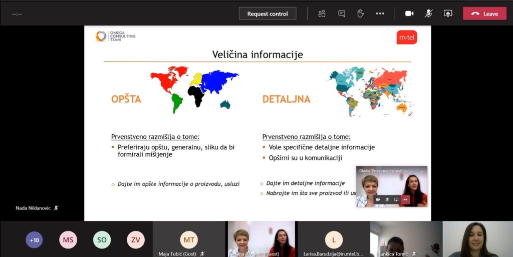This screenshot has width=513, height=257.
Task: End call from the floating mini window
Action: (405, 199)
